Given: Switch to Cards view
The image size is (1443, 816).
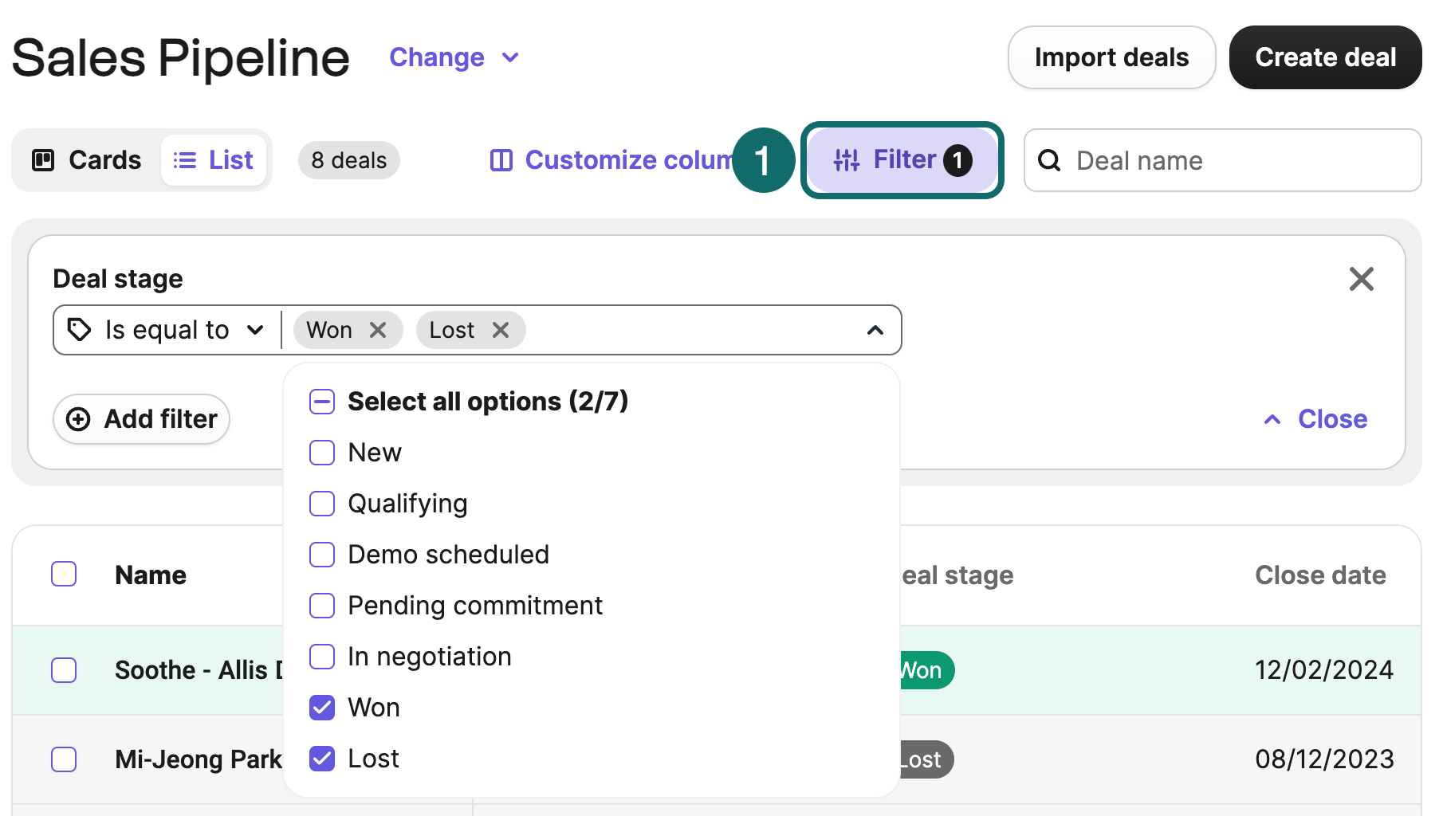Looking at the screenshot, I should tap(88, 160).
